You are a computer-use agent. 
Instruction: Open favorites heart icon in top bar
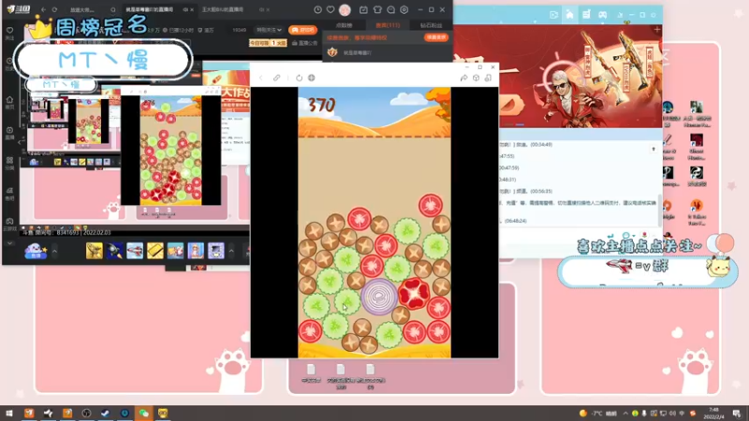click(330, 9)
